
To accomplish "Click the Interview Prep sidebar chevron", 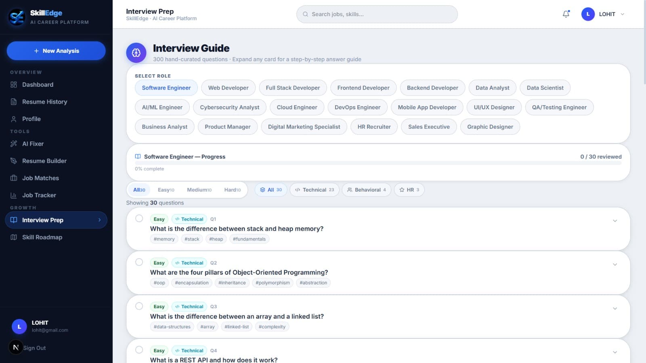I will coord(99,220).
